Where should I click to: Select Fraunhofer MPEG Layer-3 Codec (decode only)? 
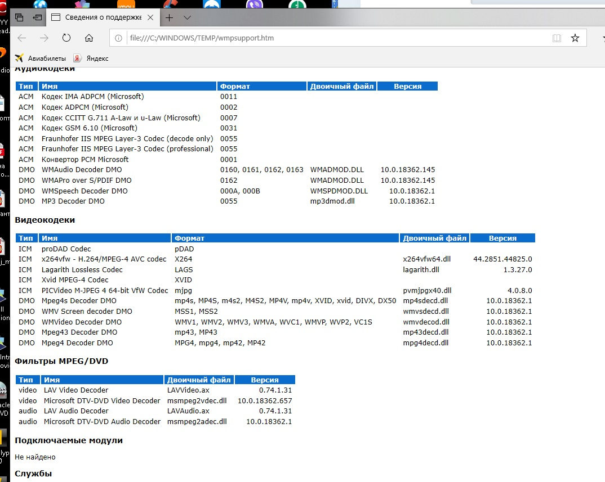tap(127, 139)
